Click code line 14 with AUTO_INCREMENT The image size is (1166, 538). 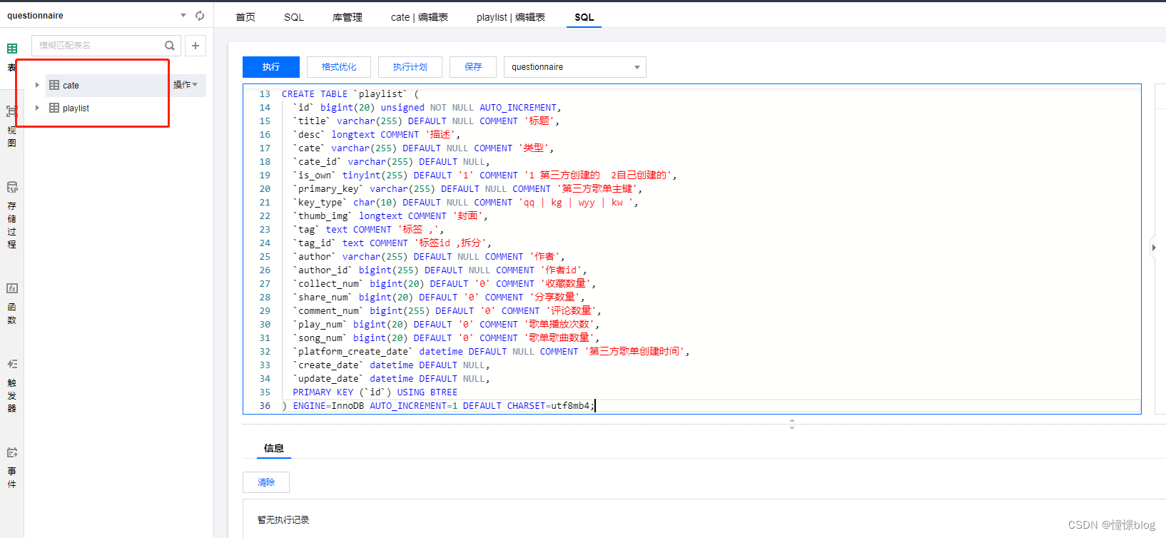point(427,108)
